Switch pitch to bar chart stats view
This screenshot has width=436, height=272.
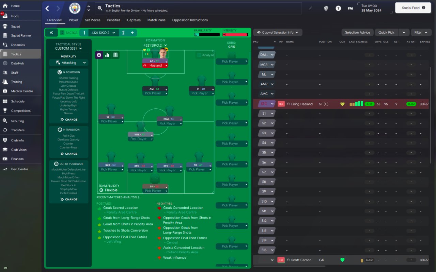click(x=107, y=55)
